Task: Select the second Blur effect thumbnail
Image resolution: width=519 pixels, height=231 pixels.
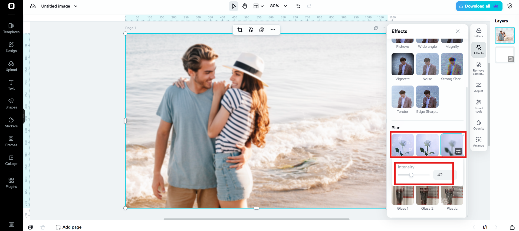Action: click(427, 145)
